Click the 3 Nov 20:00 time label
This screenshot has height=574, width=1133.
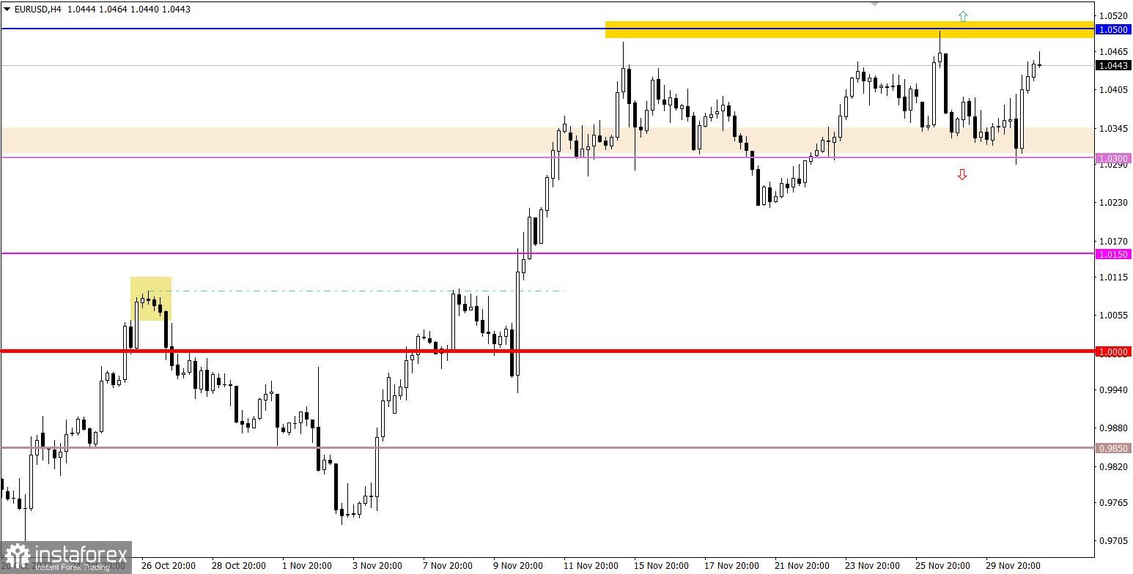tap(377, 566)
